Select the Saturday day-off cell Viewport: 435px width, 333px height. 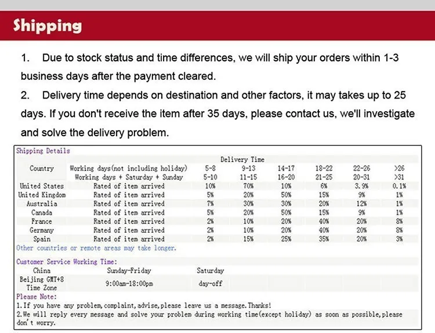pyautogui.click(x=211, y=283)
